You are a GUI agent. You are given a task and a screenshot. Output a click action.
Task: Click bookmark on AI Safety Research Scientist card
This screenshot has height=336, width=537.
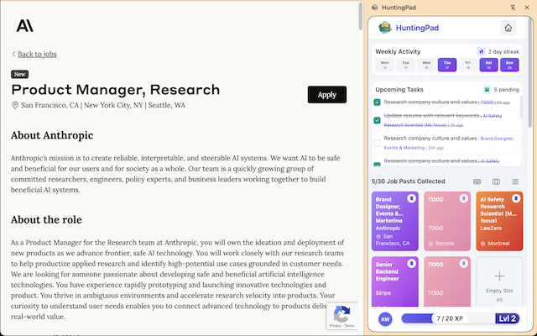(x=517, y=198)
